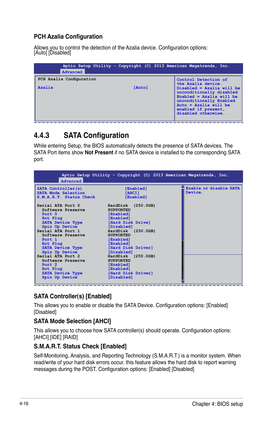279x421 pixels.
Task: Click Spin Up Device label under Port 2
Action: (x=60, y=277)
